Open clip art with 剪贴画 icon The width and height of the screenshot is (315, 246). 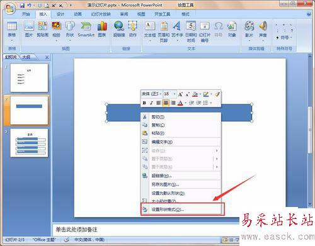[43, 30]
